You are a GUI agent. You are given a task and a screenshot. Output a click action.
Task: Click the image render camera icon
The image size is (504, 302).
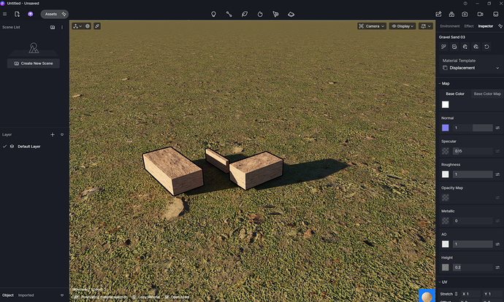465,14
